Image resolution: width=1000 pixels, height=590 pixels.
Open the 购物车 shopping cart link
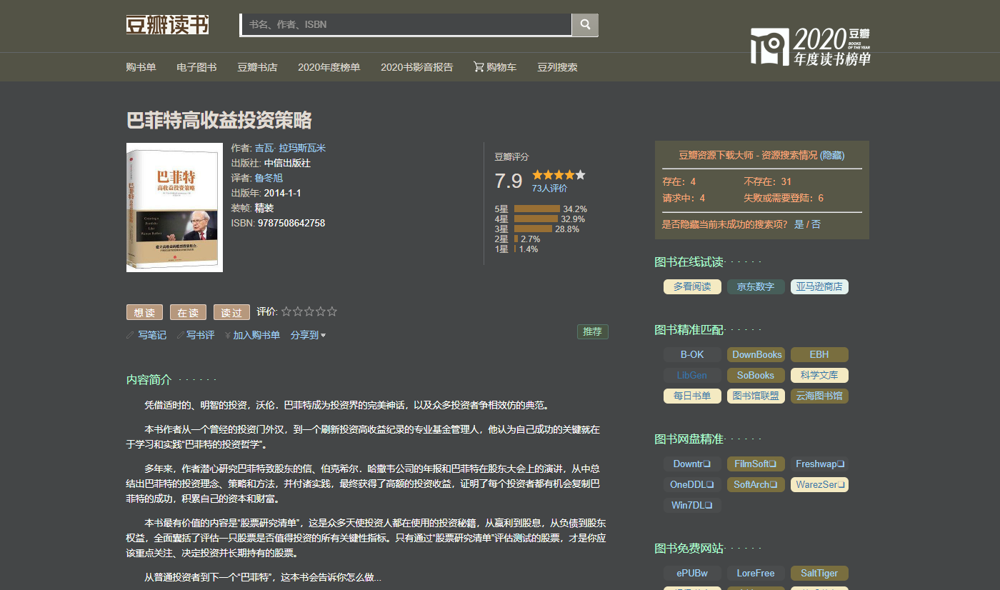tap(495, 67)
